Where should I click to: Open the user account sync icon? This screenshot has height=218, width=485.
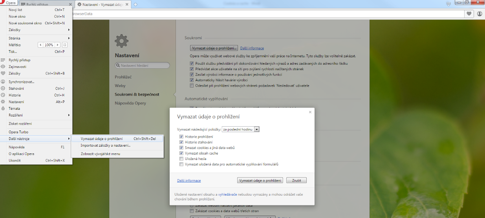[x=480, y=14]
